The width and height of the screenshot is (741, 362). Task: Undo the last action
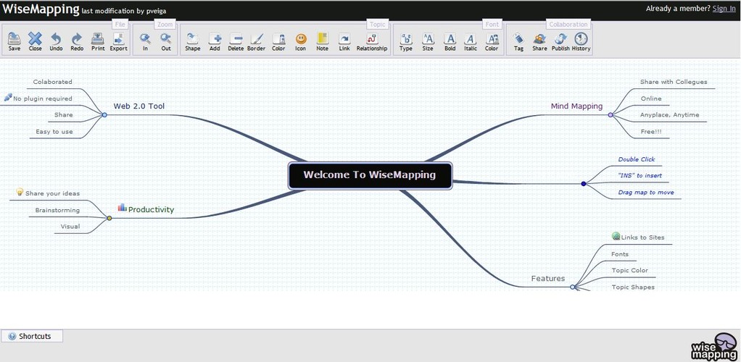pos(56,41)
